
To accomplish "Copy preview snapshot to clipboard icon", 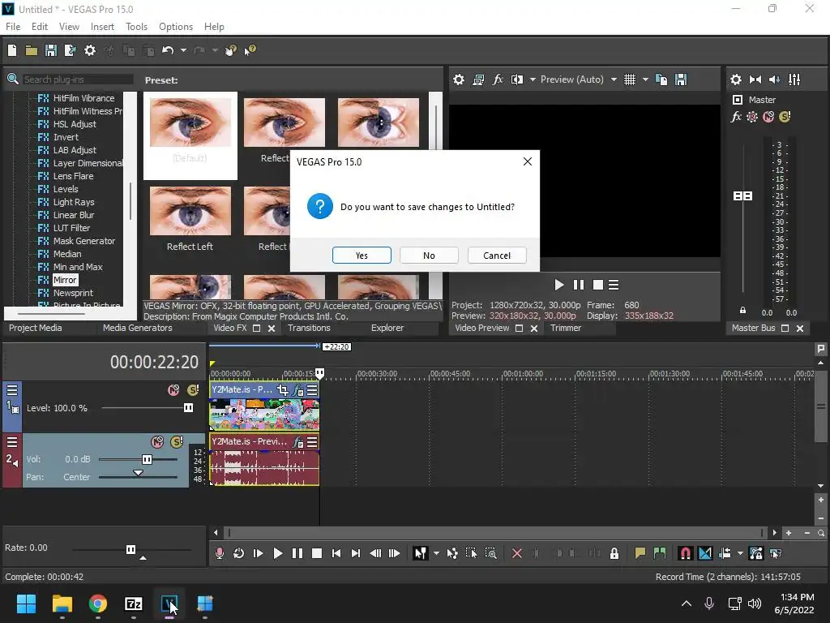I will (x=661, y=79).
